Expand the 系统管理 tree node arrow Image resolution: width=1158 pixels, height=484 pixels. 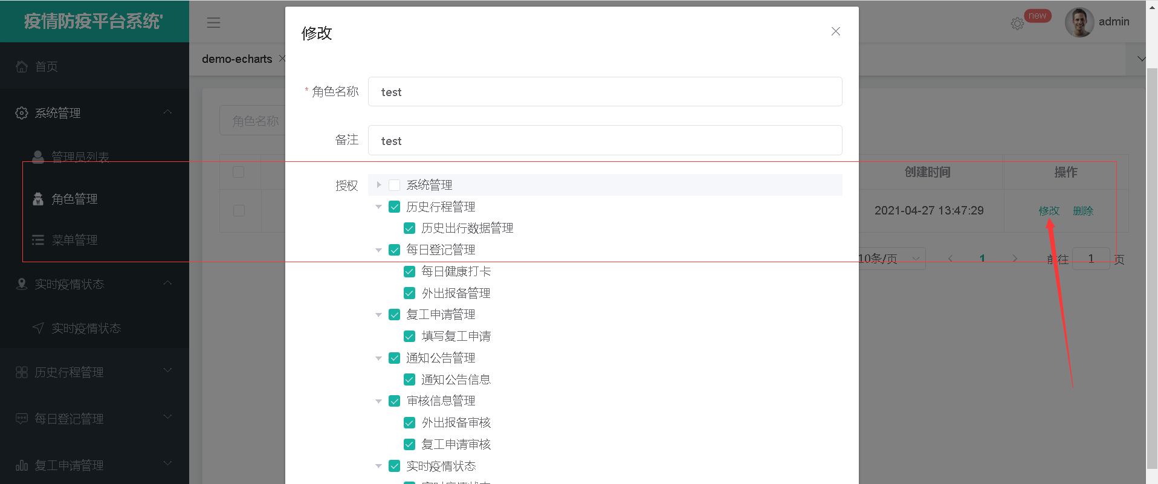[379, 185]
